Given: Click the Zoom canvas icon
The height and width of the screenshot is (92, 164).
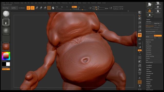Looking at the screenshot, I should (x=140, y=23).
